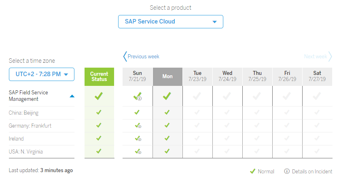The image size is (339, 177).
Task: Click Tuesday grey checkmark for SAP Field Service Management
Action: click(x=197, y=96)
